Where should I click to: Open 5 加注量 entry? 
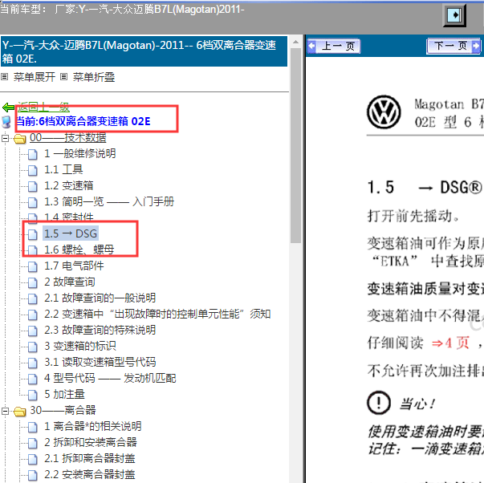coord(64,394)
